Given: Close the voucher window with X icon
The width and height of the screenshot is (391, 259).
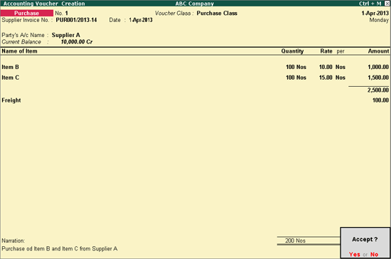Looking at the screenshot, I should tap(387, 4).
